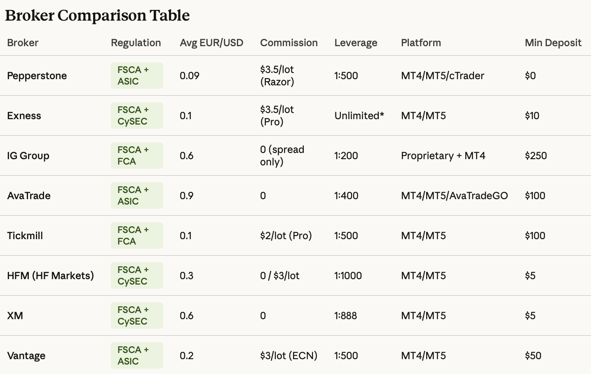Click the "$250" minimum deposit value
This screenshot has height=374, width=591.
pos(536,156)
